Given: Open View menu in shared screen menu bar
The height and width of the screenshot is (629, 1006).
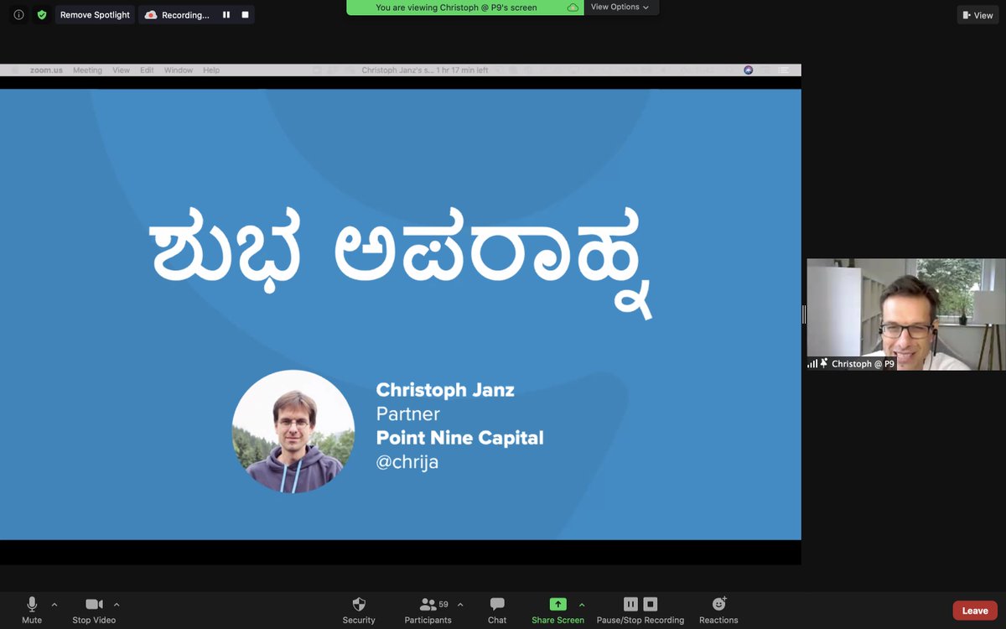Looking at the screenshot, I should coord(122,70).
